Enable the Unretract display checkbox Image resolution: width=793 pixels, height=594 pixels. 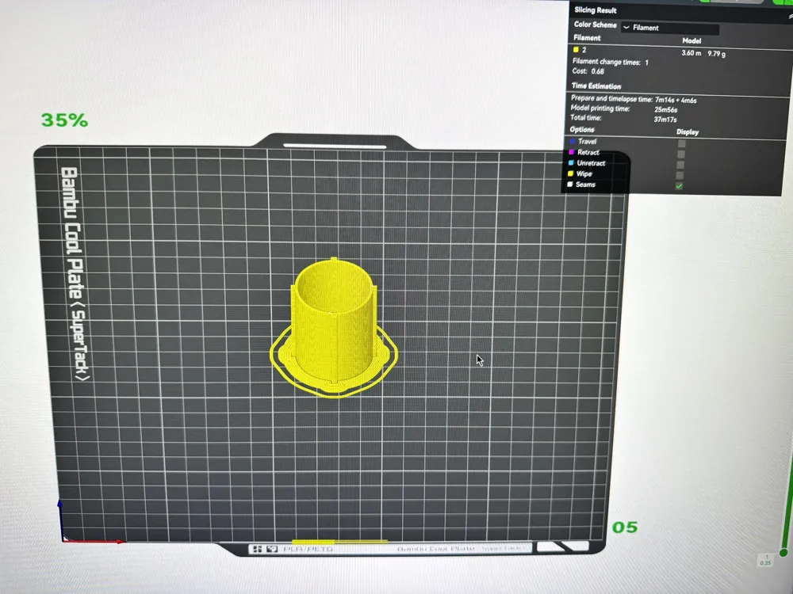[680, 165]
